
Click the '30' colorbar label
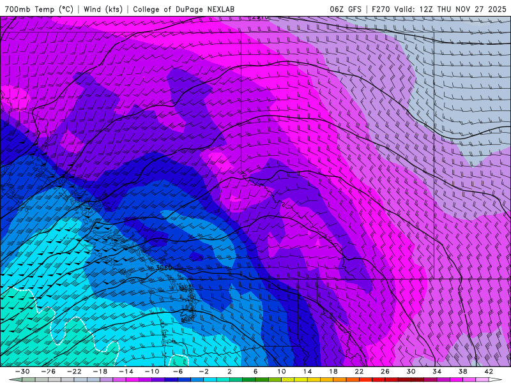pos(411,372)
